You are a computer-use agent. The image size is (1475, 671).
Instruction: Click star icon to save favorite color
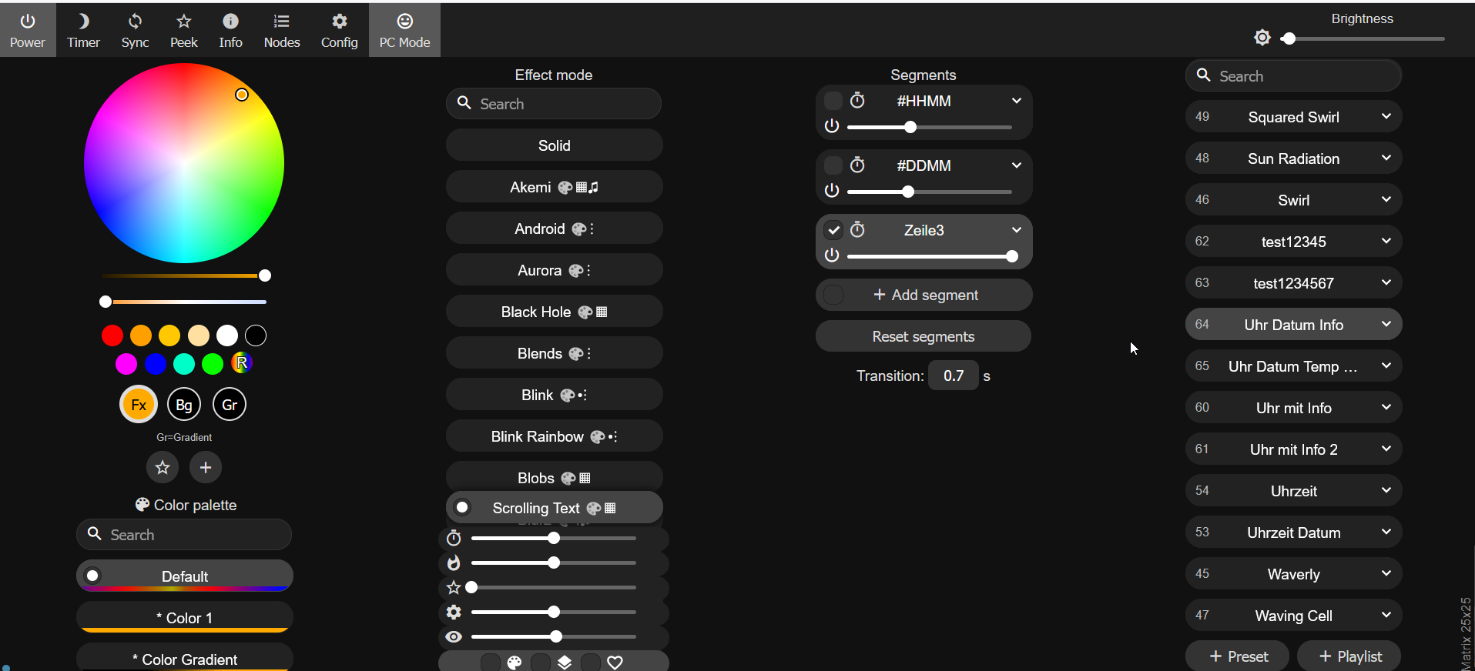point(163,467)
